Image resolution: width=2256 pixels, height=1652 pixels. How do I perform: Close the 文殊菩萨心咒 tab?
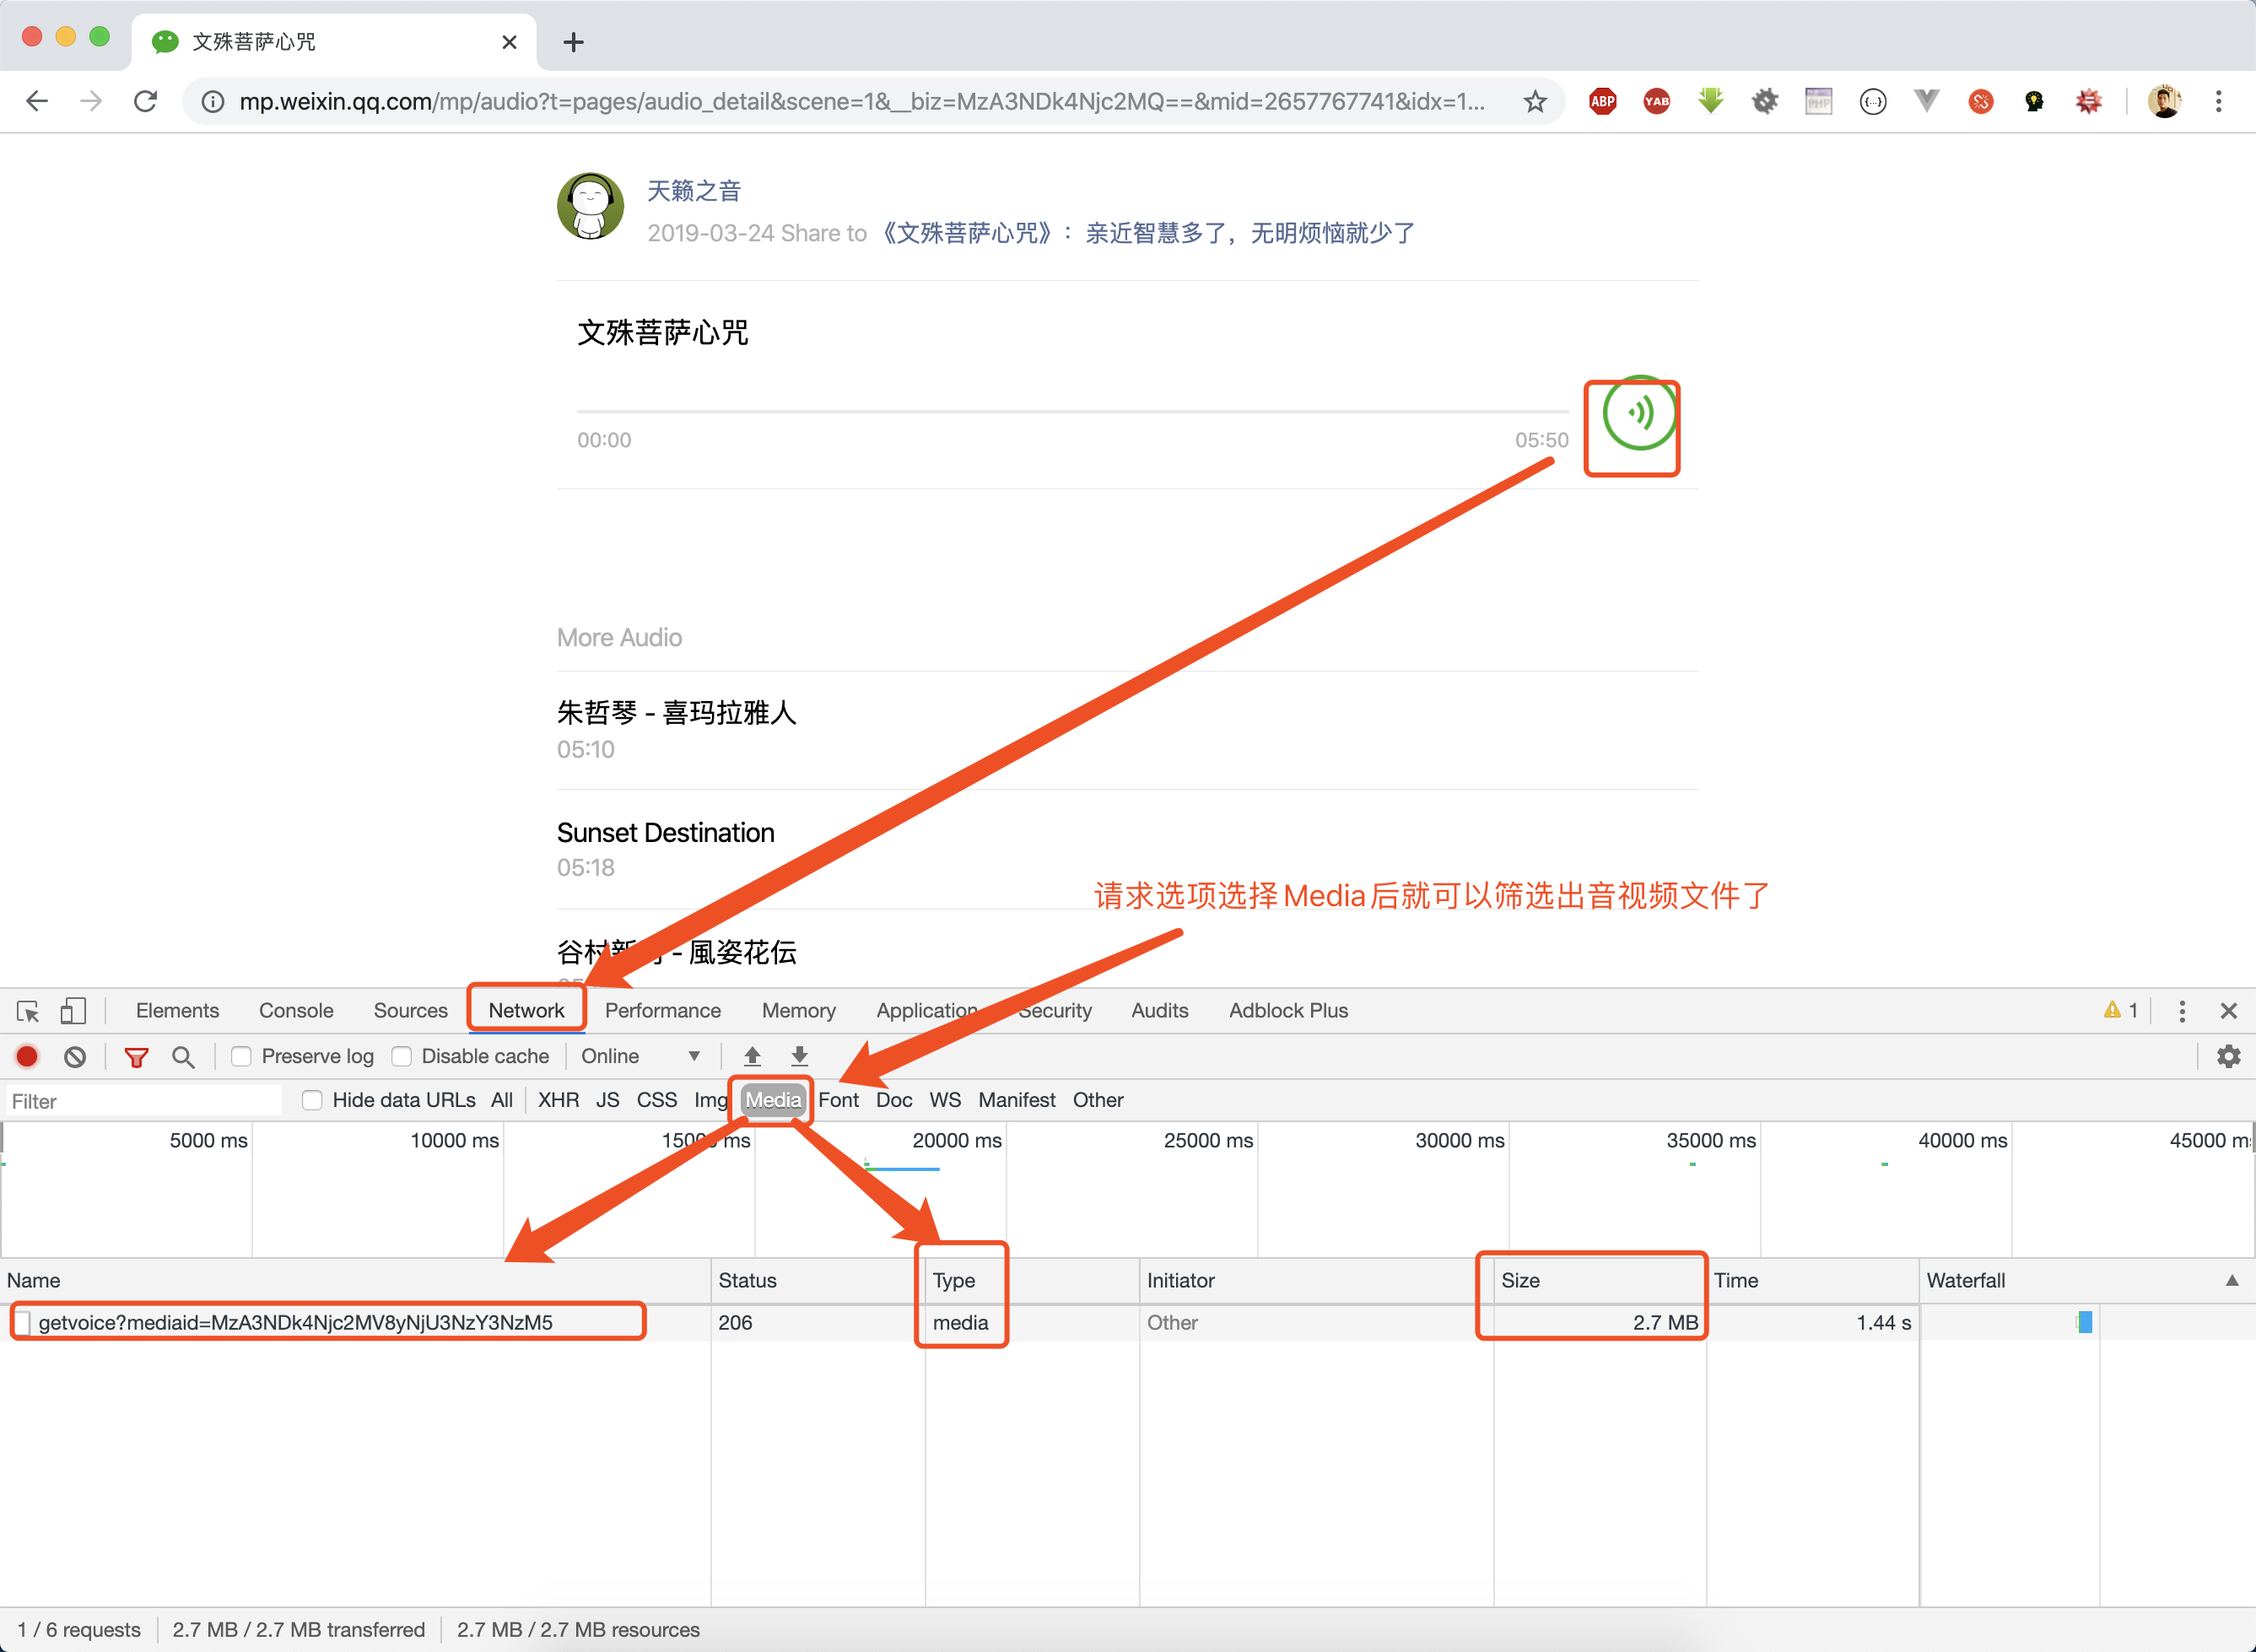coord(509,42)
